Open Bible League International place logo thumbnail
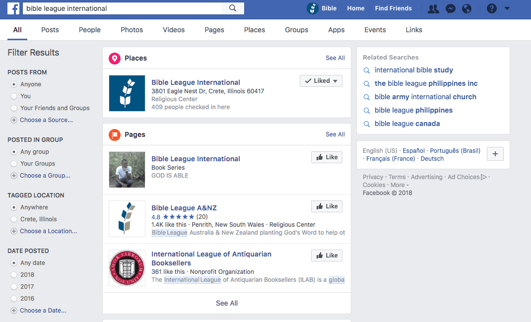Viewport: 531px width, 322px height. [x=127, y=93]
